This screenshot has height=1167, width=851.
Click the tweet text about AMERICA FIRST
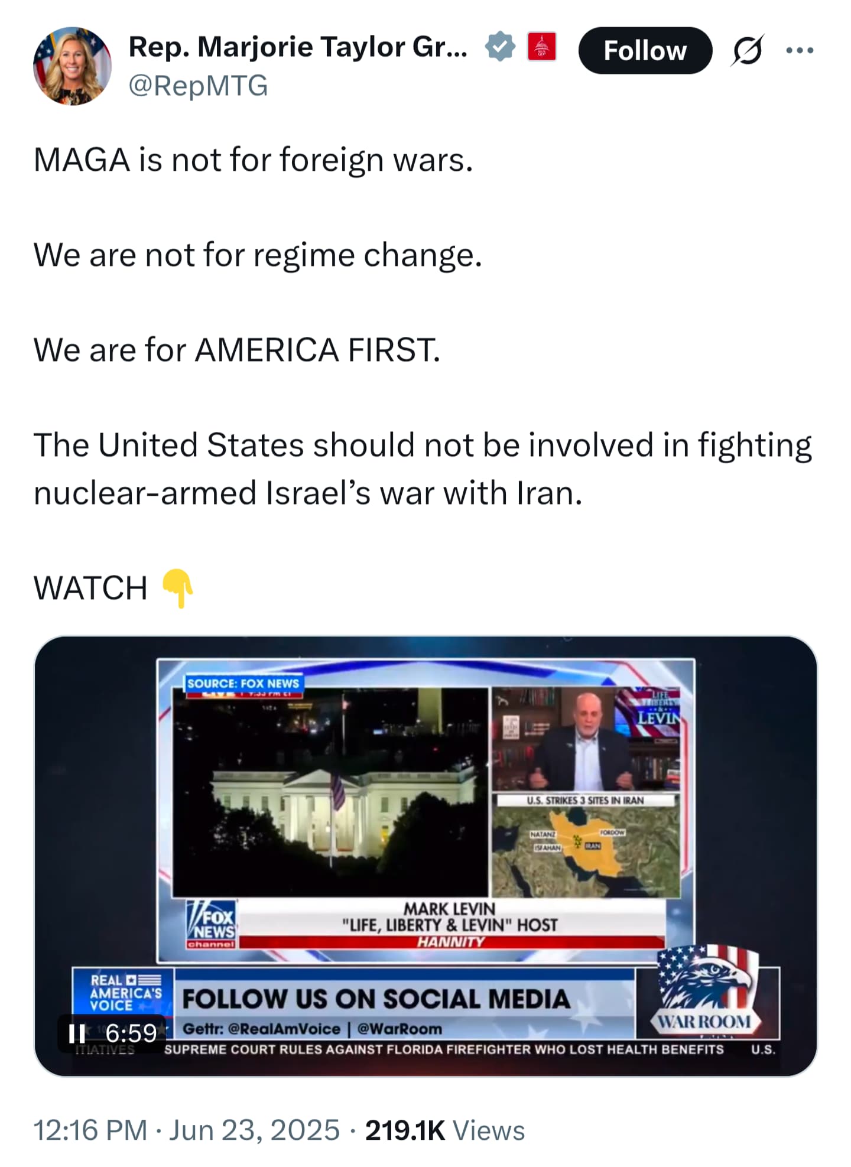pyautogui.click(x=237, y=350)
